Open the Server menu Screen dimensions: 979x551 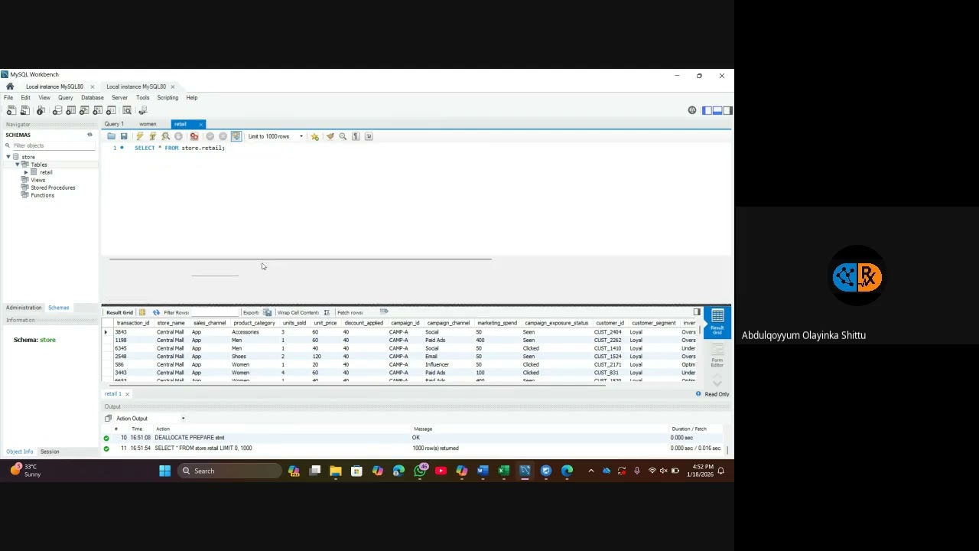point(119,98)
